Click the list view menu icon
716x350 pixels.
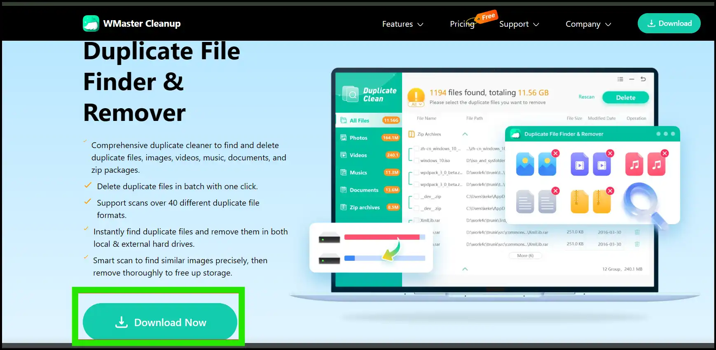click(620, 79)
